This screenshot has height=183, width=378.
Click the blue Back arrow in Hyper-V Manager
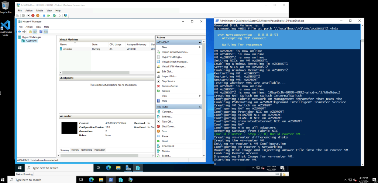(x=19, y=32)
